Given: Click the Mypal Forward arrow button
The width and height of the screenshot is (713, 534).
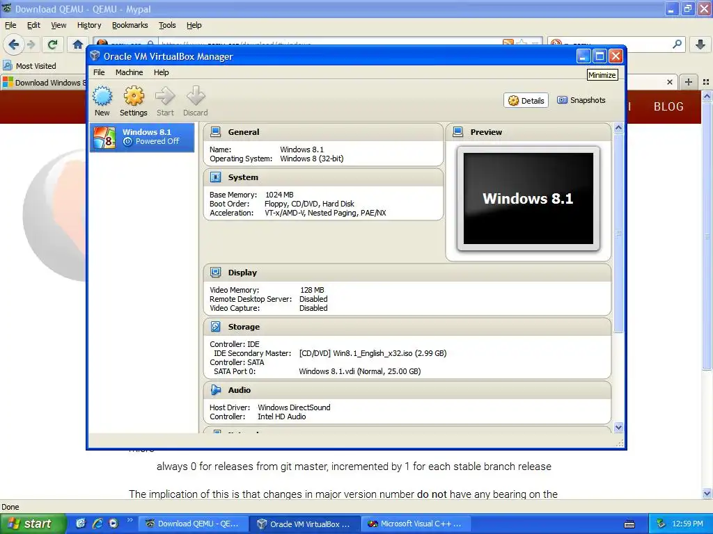Looking at the screenshot, I should pos(31,44).
